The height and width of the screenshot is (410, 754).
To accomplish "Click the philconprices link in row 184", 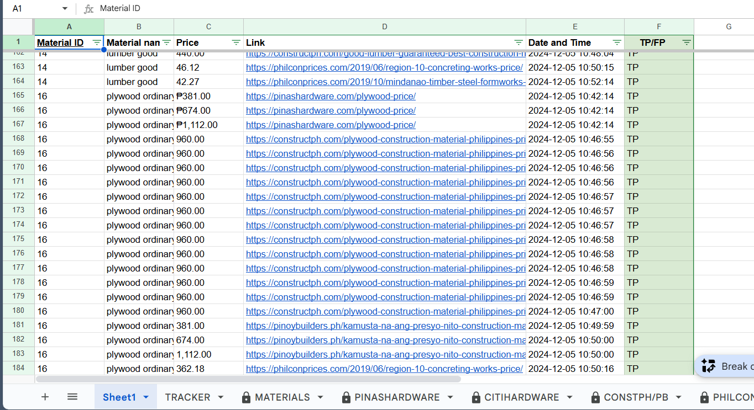I will pyautogui.click(x=384, y=369).
